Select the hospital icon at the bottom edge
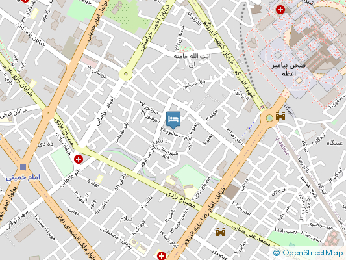 162,256
